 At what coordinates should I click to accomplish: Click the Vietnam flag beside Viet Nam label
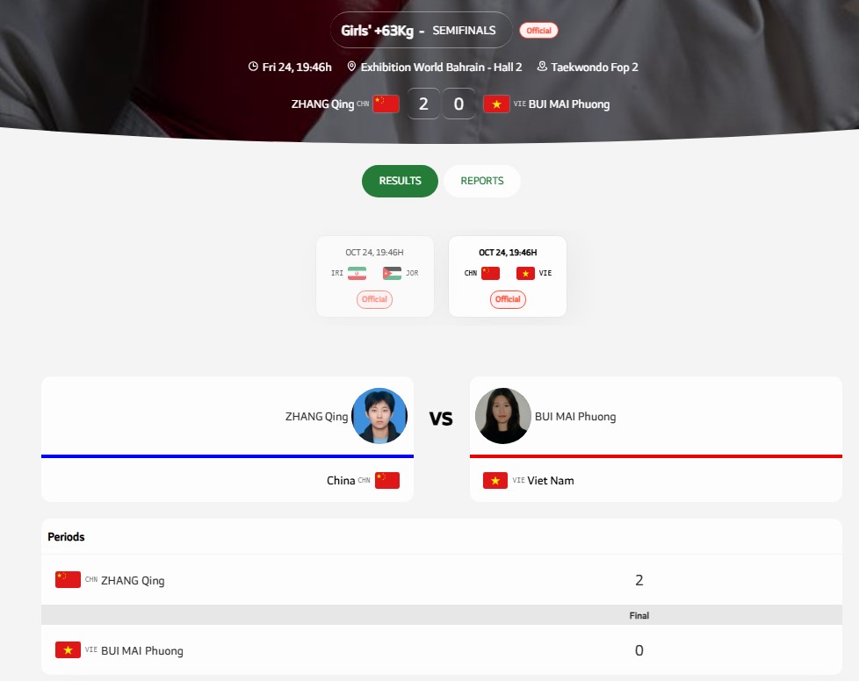495,481
